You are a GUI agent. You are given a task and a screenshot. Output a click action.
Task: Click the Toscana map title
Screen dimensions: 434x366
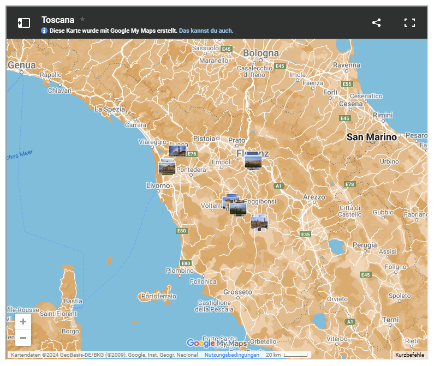58,20
